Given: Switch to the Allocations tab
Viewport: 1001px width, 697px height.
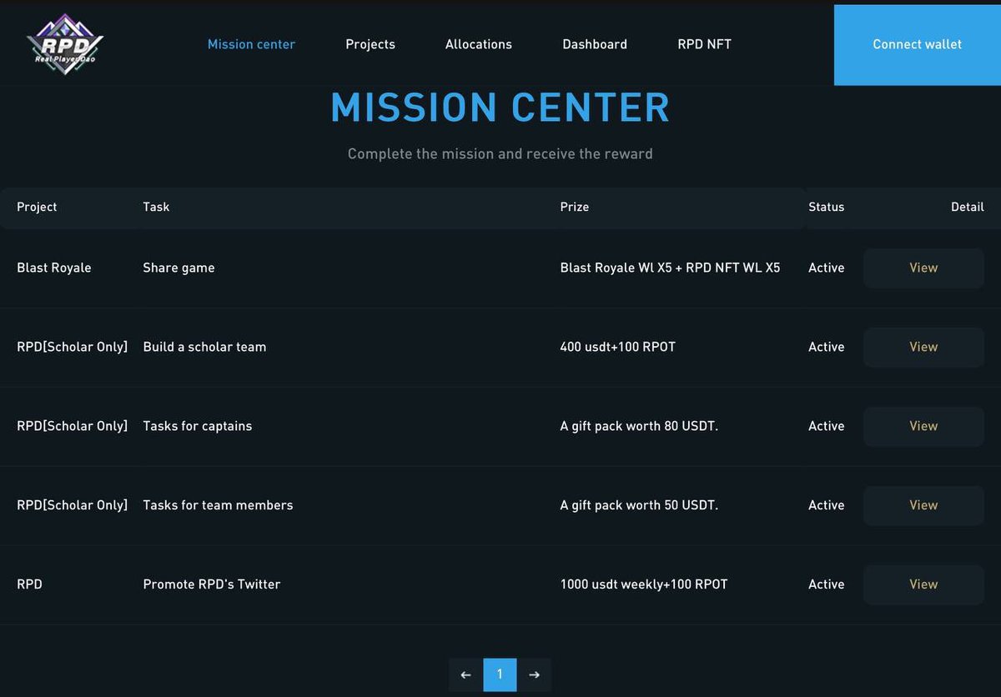Looking at the screenshot, I should (x=479, y=44).
